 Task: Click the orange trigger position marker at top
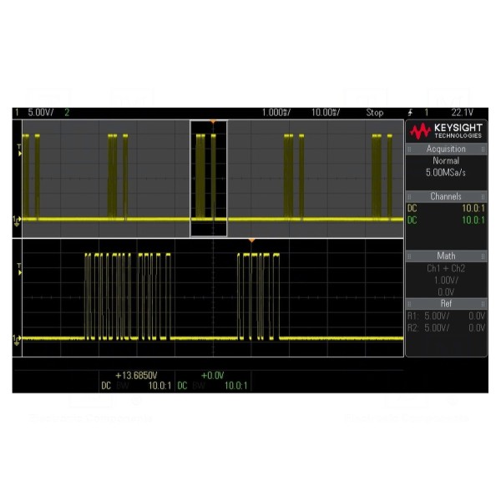tap(213, 123)
